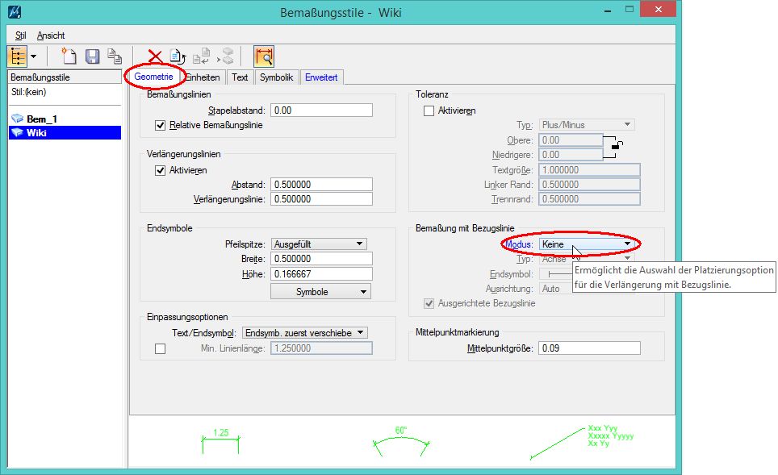The width and height of the screenshot is (778, 475).
Task: Click the Obere tolerance field
Action: [x=571, y=140]
